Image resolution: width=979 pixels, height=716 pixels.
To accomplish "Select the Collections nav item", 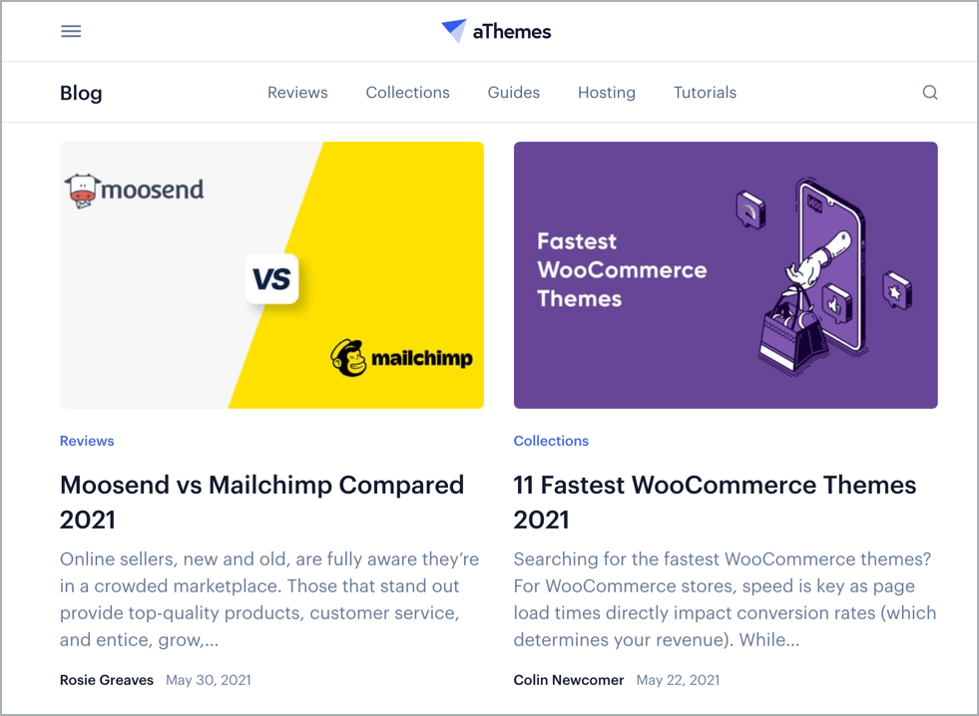I will pos(407,93).
